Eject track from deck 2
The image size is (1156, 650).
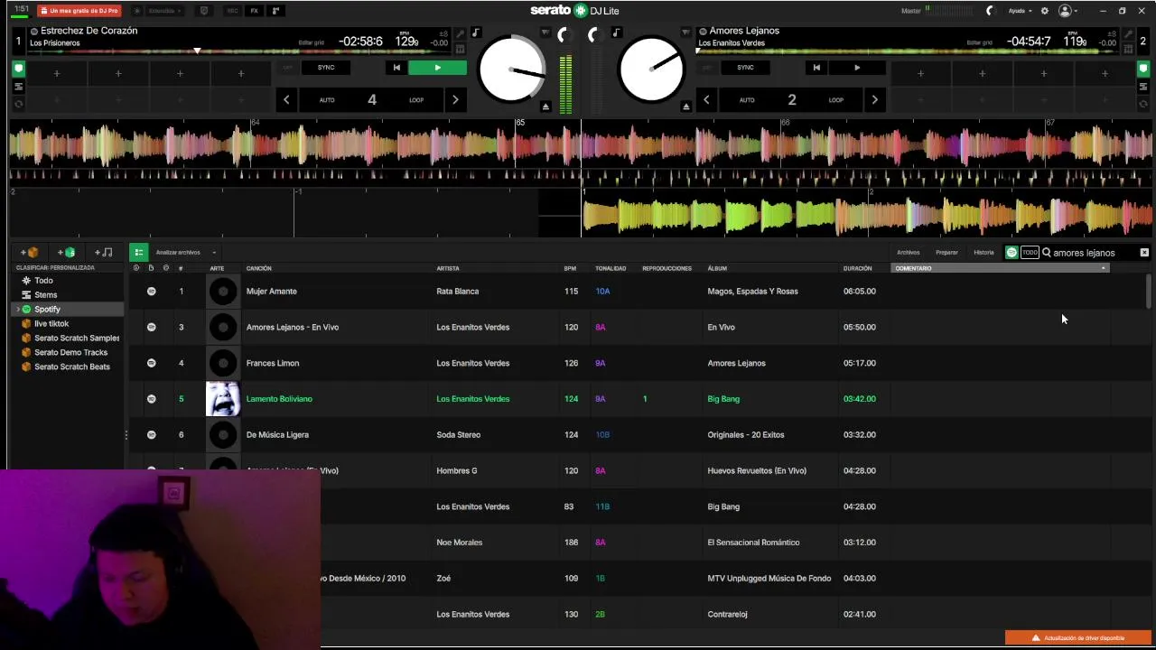coord(685,107)
